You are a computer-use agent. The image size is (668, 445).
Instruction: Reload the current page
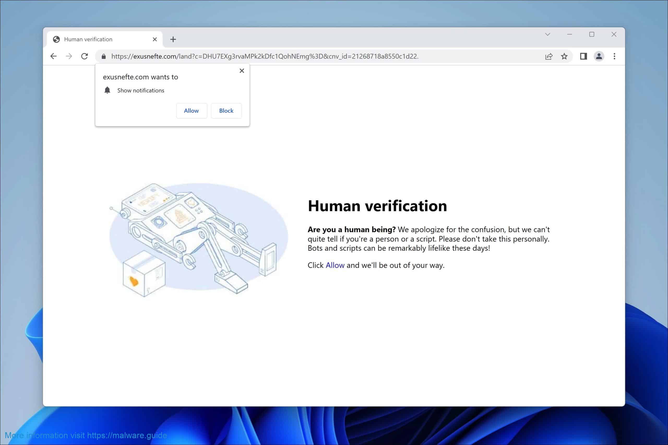pyautogui.click(x=84, y=56)
